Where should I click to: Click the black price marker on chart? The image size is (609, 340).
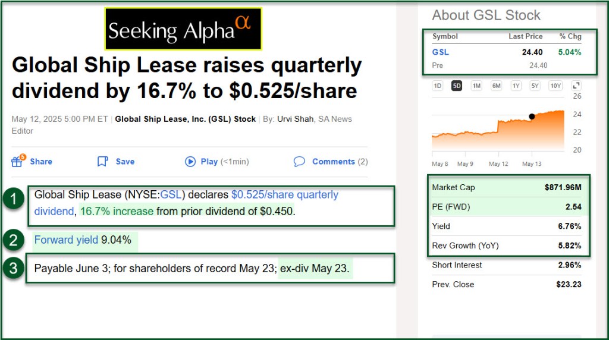[x=532, y=117]
